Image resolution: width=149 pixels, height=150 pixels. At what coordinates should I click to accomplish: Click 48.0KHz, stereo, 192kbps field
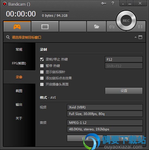click(x=105, y=129)
